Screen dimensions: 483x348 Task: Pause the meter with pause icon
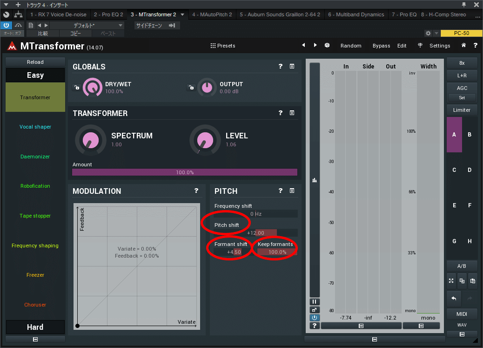point(315,302)
